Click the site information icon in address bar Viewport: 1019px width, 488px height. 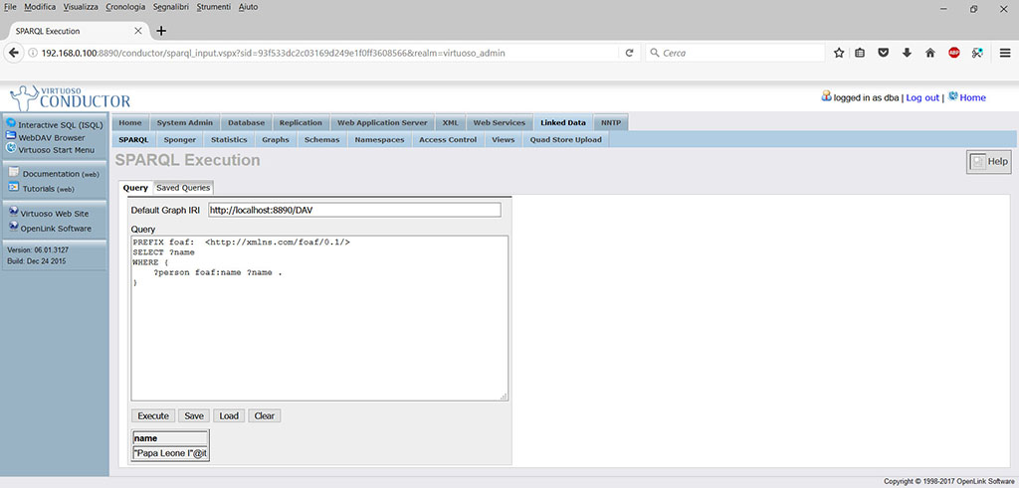click(x=33, y=54)
